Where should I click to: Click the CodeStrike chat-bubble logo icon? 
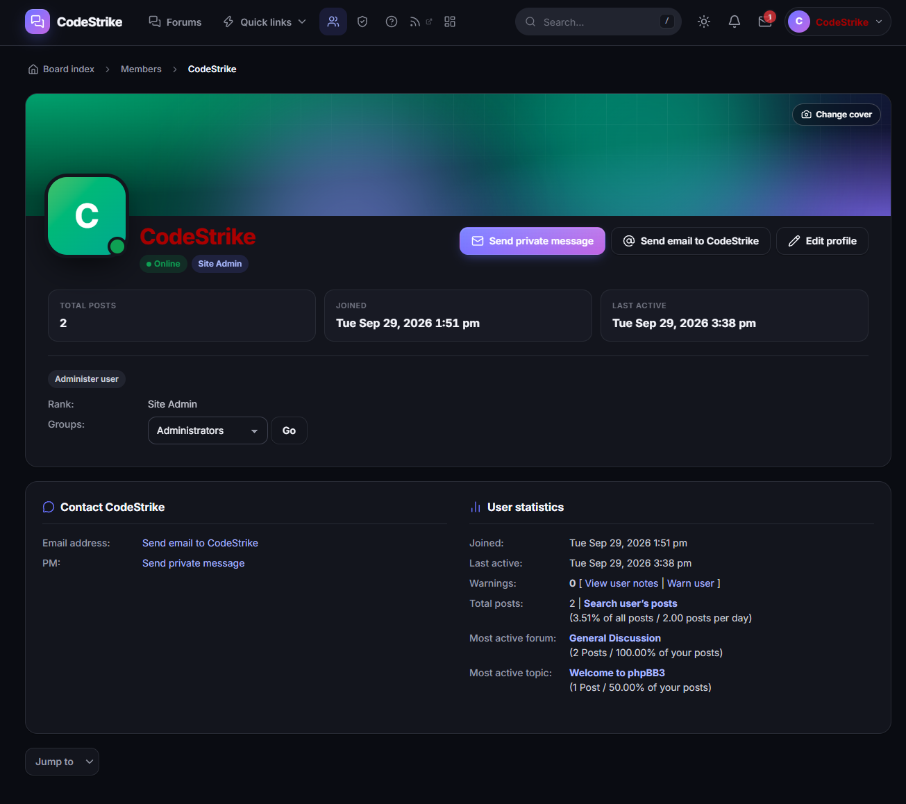click(37, 22)
